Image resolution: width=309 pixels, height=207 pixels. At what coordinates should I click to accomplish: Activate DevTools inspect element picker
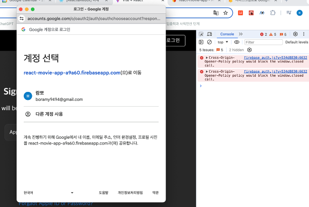[x=201, y=34]
